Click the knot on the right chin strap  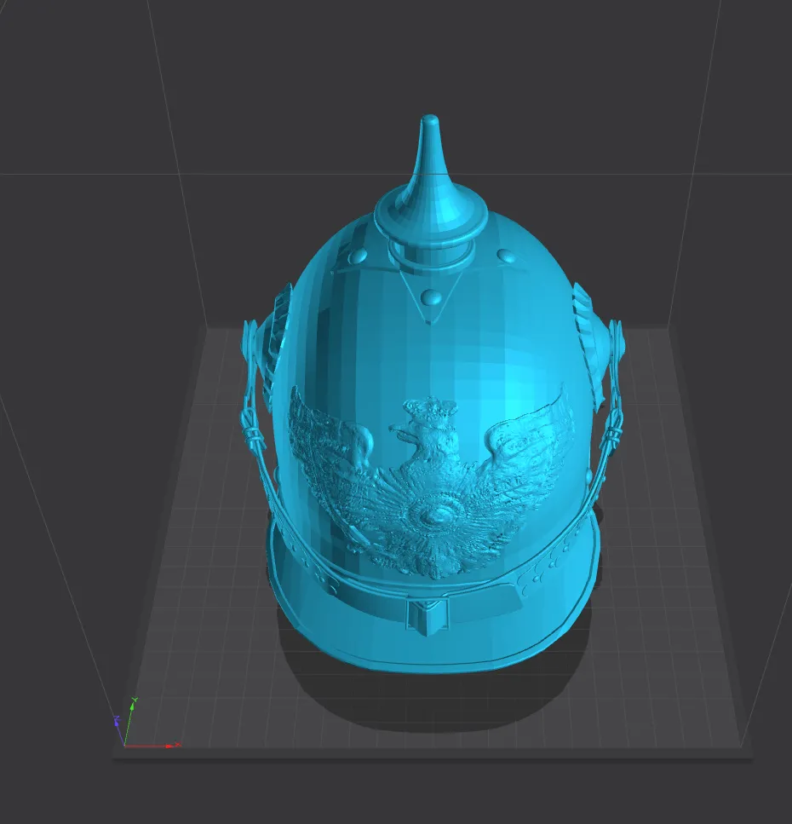coord(612,435)
